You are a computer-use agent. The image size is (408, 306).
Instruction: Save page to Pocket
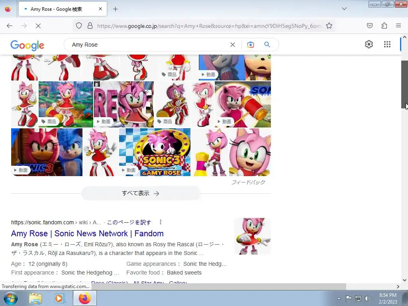tap(369, 25)
